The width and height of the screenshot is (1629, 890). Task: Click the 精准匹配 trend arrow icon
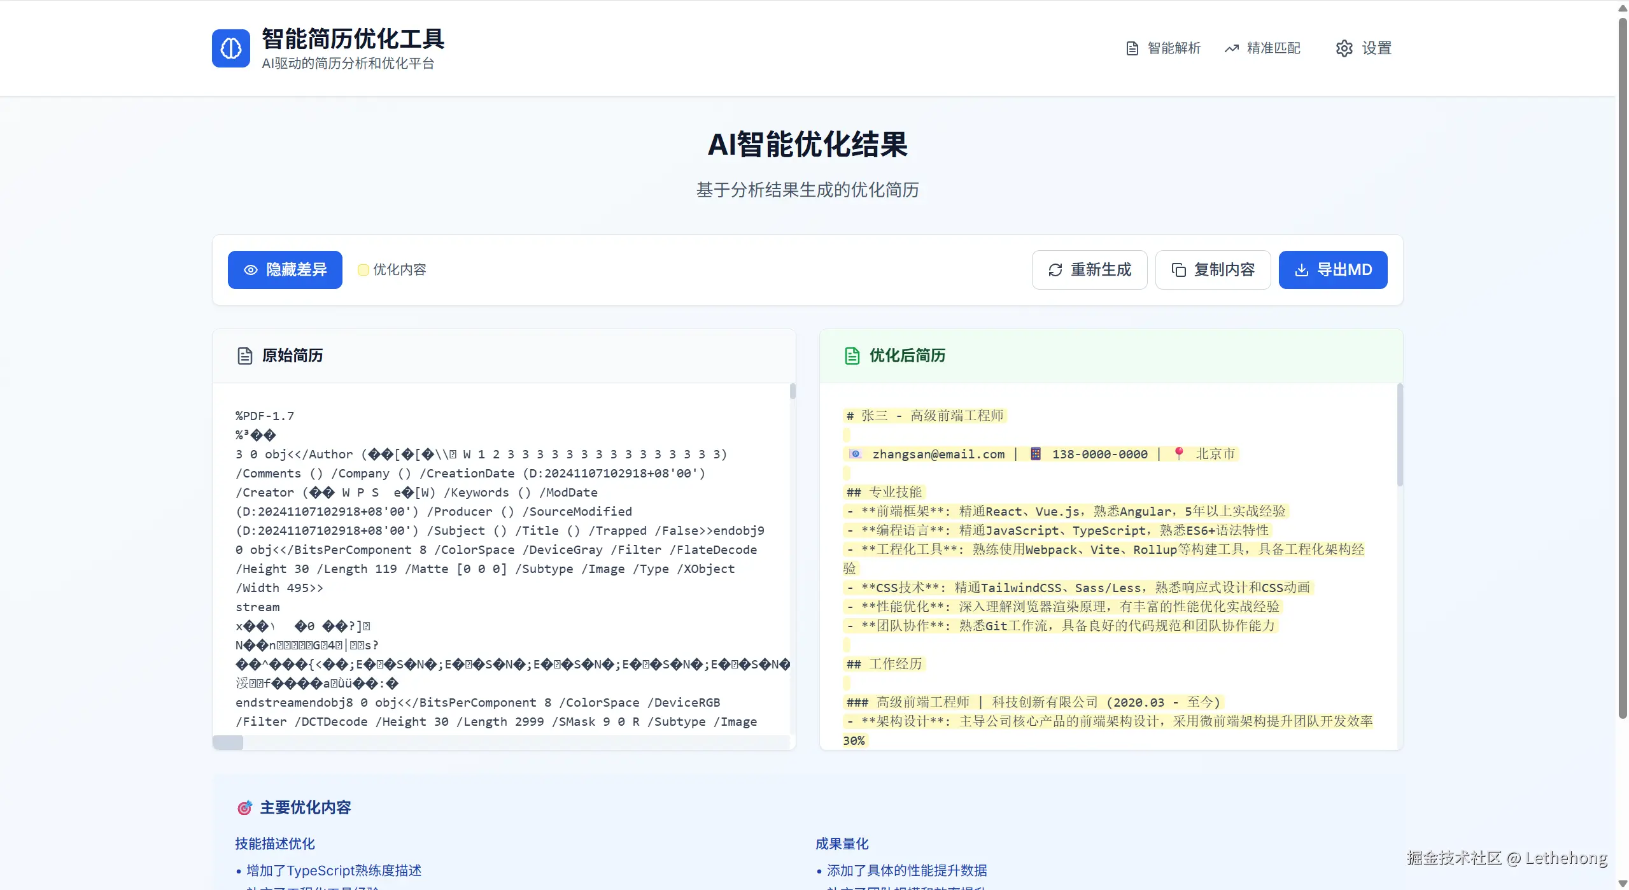click(1231, 48)
